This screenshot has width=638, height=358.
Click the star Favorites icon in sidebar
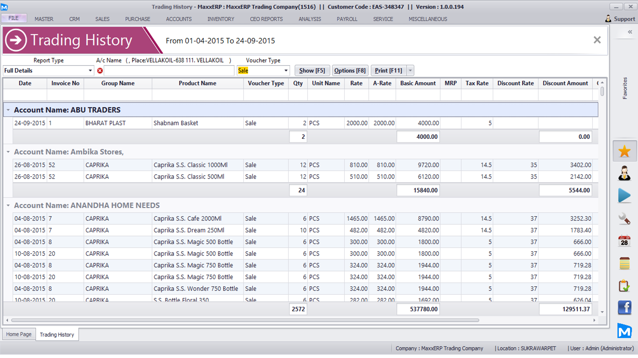coord(624,151)
